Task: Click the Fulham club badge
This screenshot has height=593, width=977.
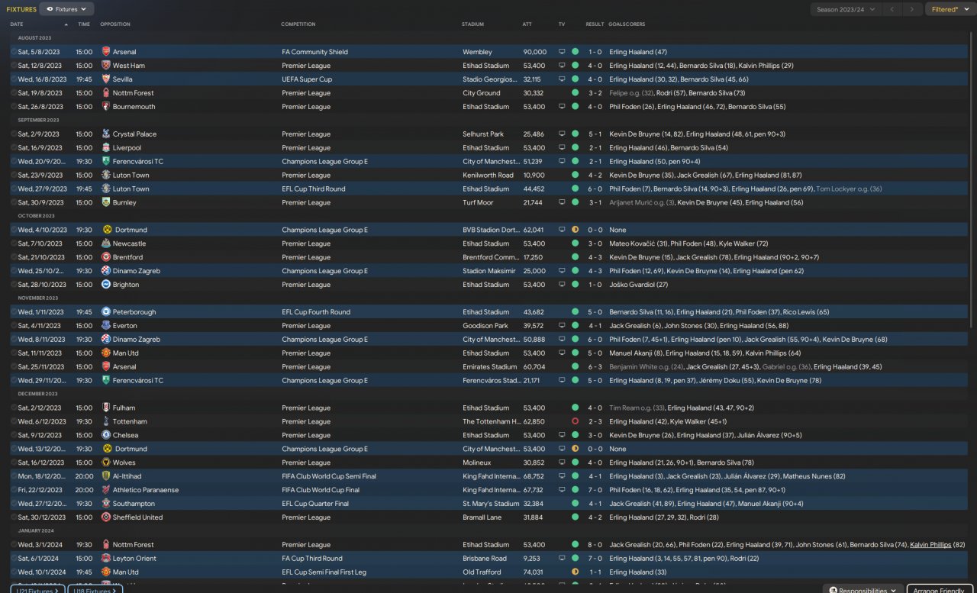Action: pyautogui.click(x=106, y=408)
